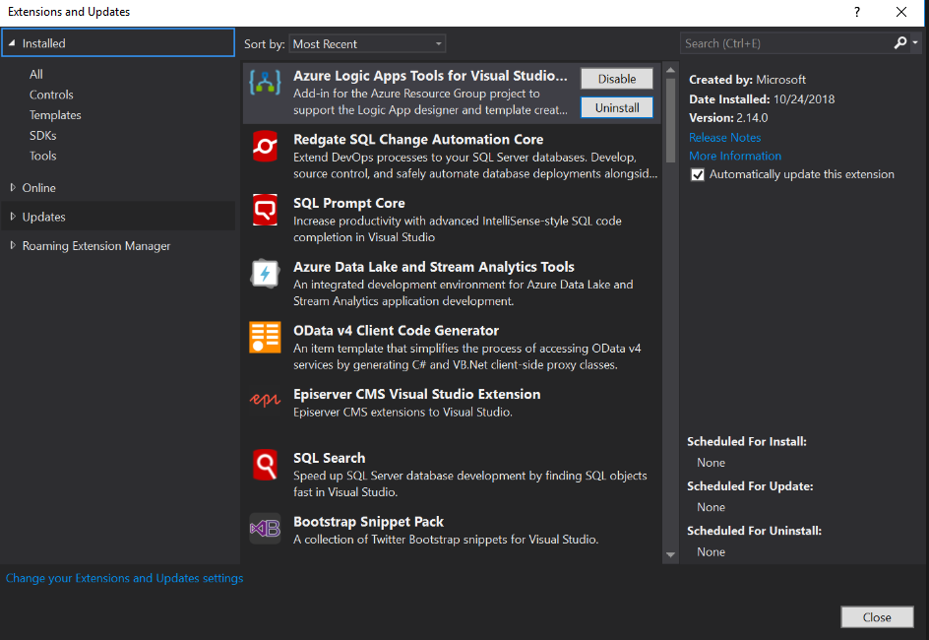Click the search magnifying glass icon

(899, 43)
